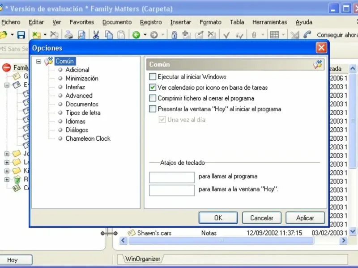The height and width of the screenshot is (268, 358).
Task: Expand the folder node starting with 'Jo'
Action: (x=7, y=154)
